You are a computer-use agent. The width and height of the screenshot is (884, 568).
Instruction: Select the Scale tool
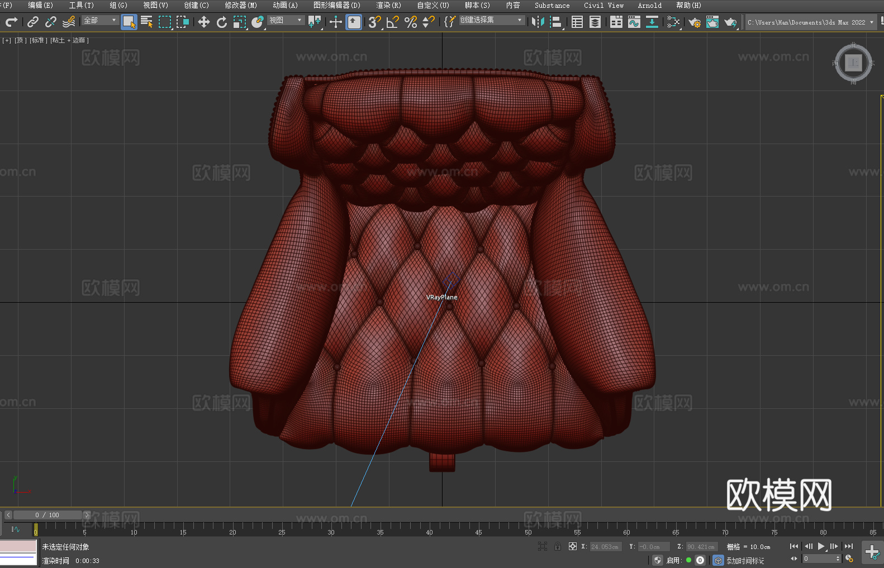click(x=240, y=22)
